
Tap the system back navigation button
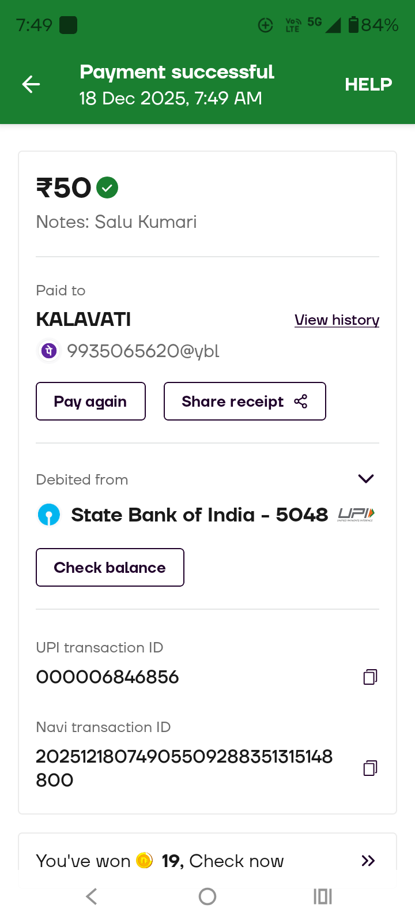tap(92, 896)
